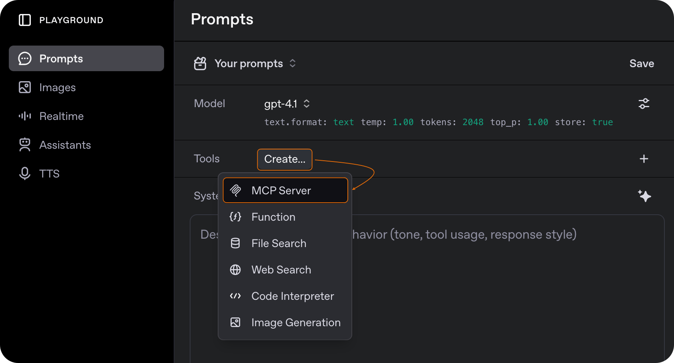
Task: Click the Realtime waveform icon
Action: pos(25,116)
